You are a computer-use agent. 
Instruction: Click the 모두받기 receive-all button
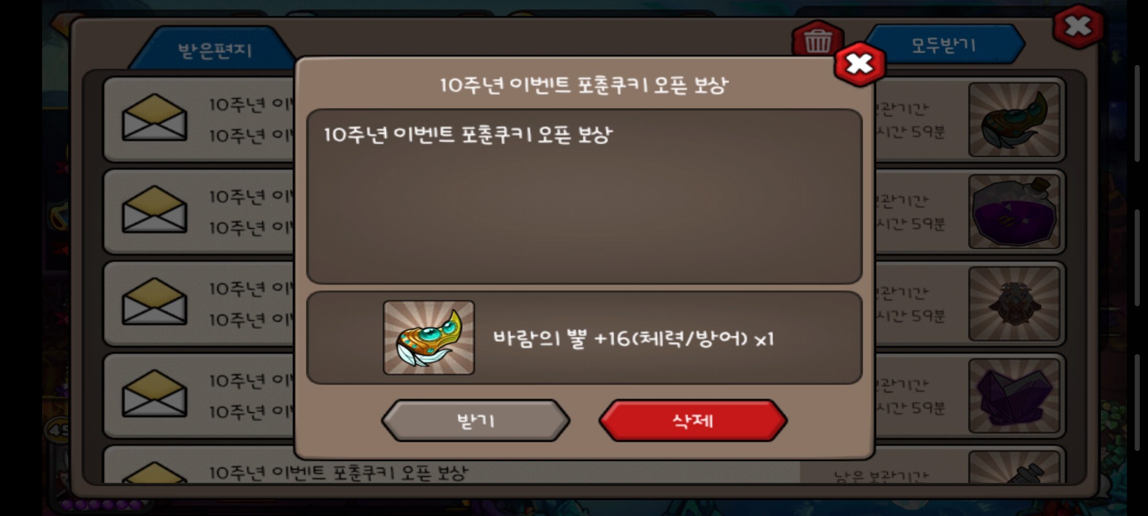[x=943, y=45]
